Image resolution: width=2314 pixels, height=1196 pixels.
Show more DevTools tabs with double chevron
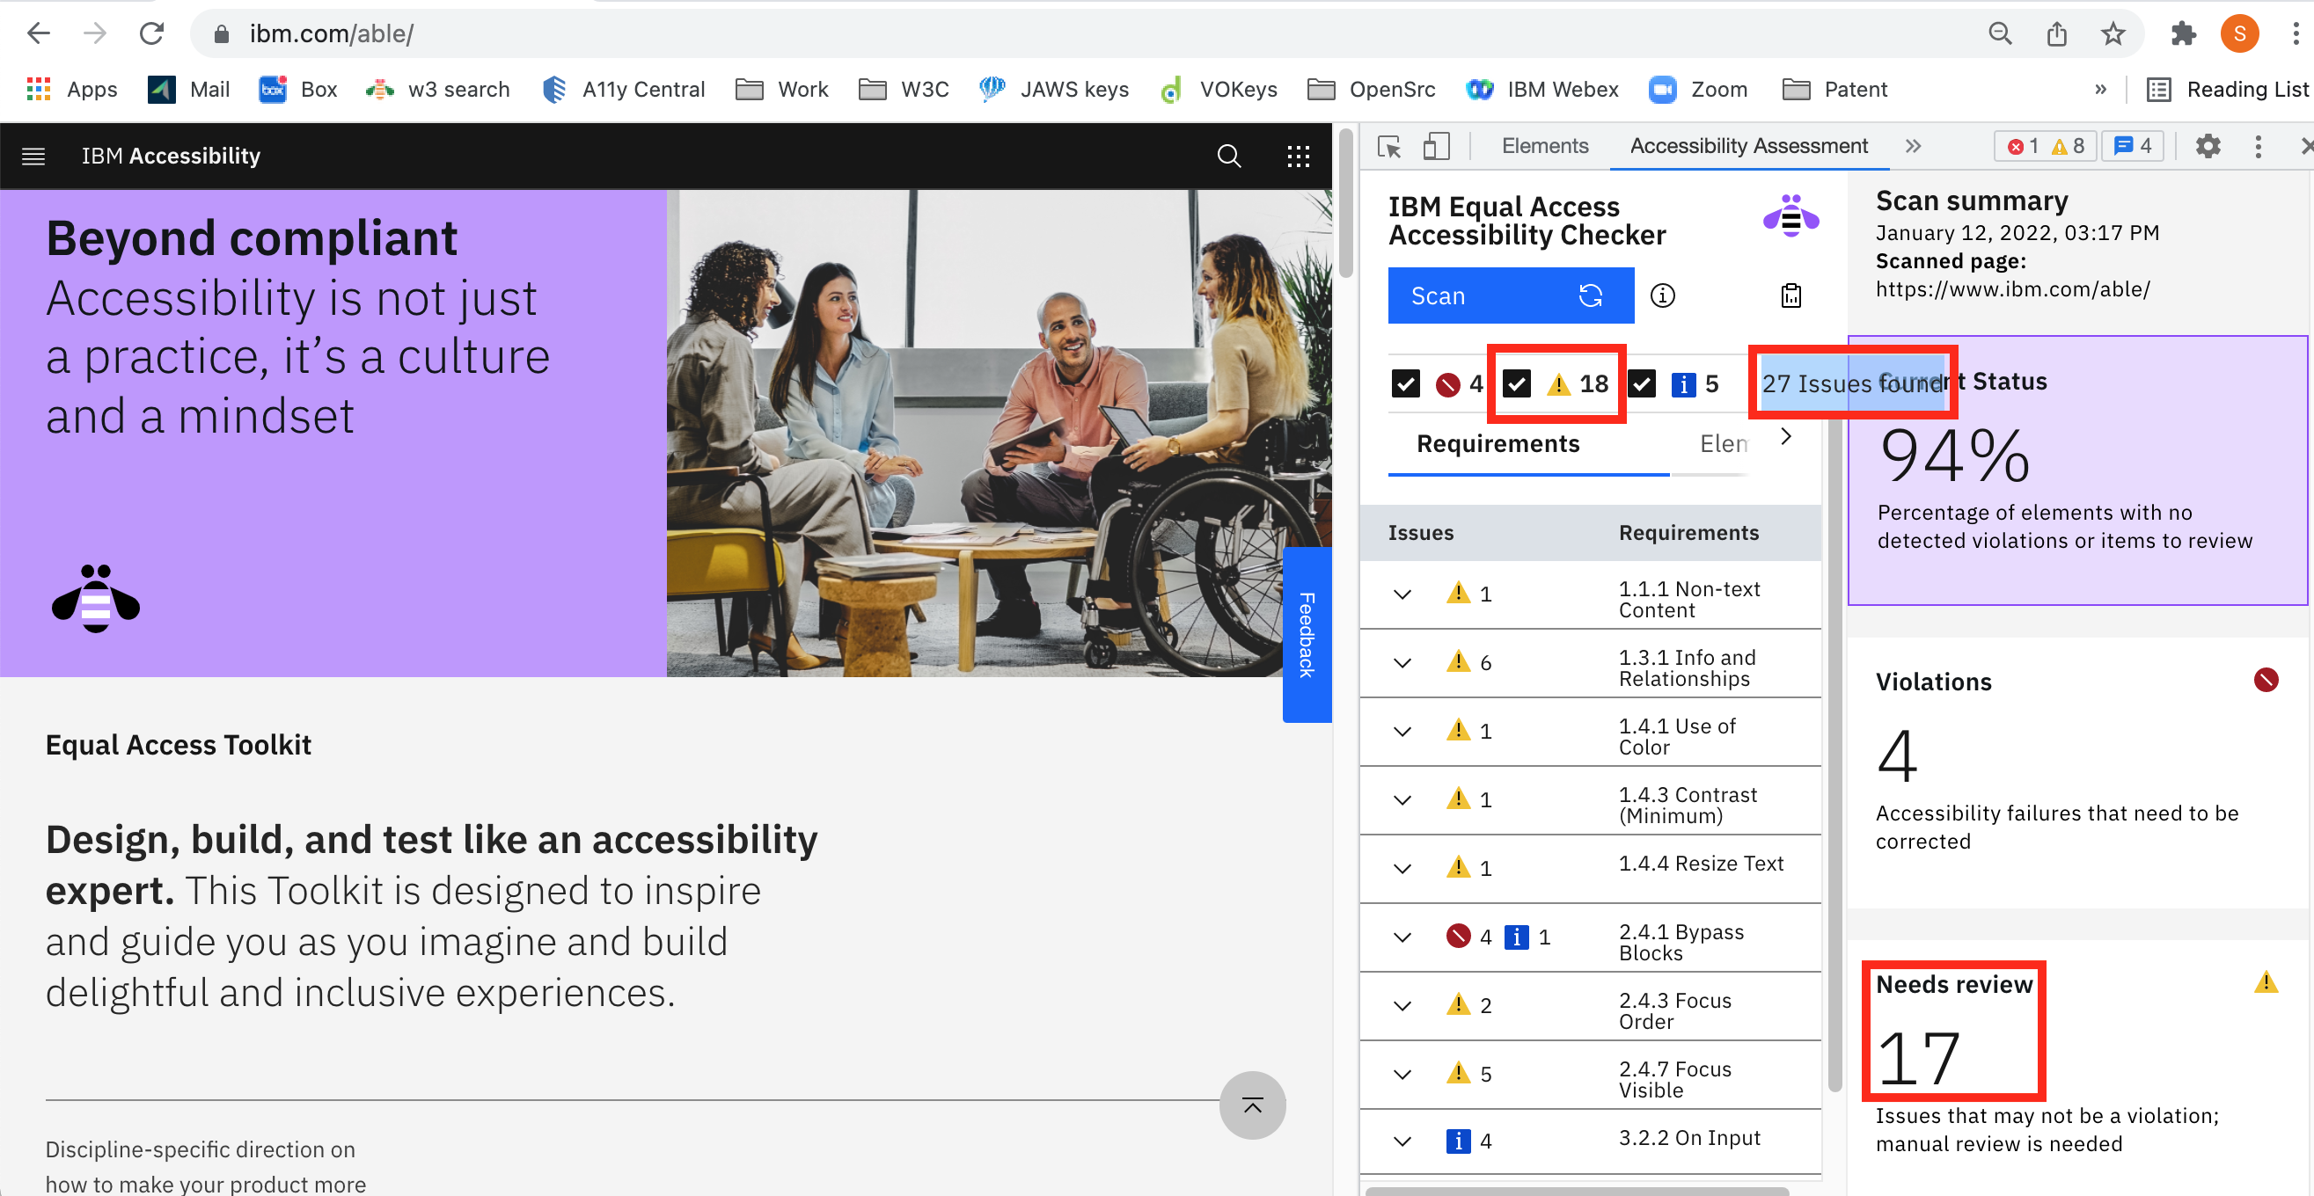point(1914,146)
